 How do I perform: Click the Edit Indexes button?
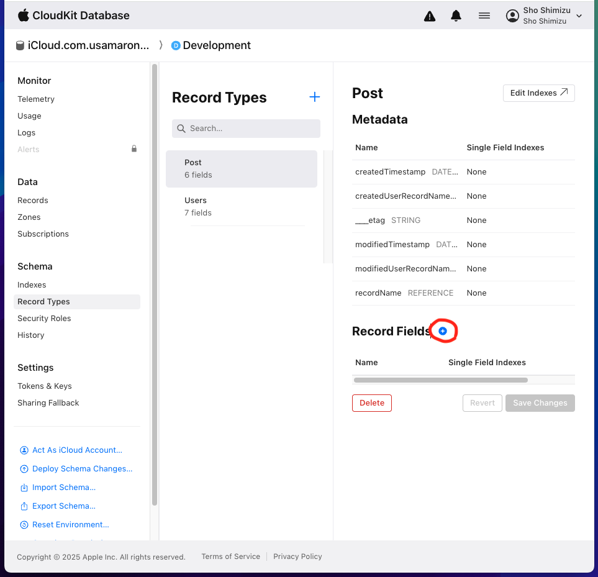pyautogui.click(x=538, y=93)
